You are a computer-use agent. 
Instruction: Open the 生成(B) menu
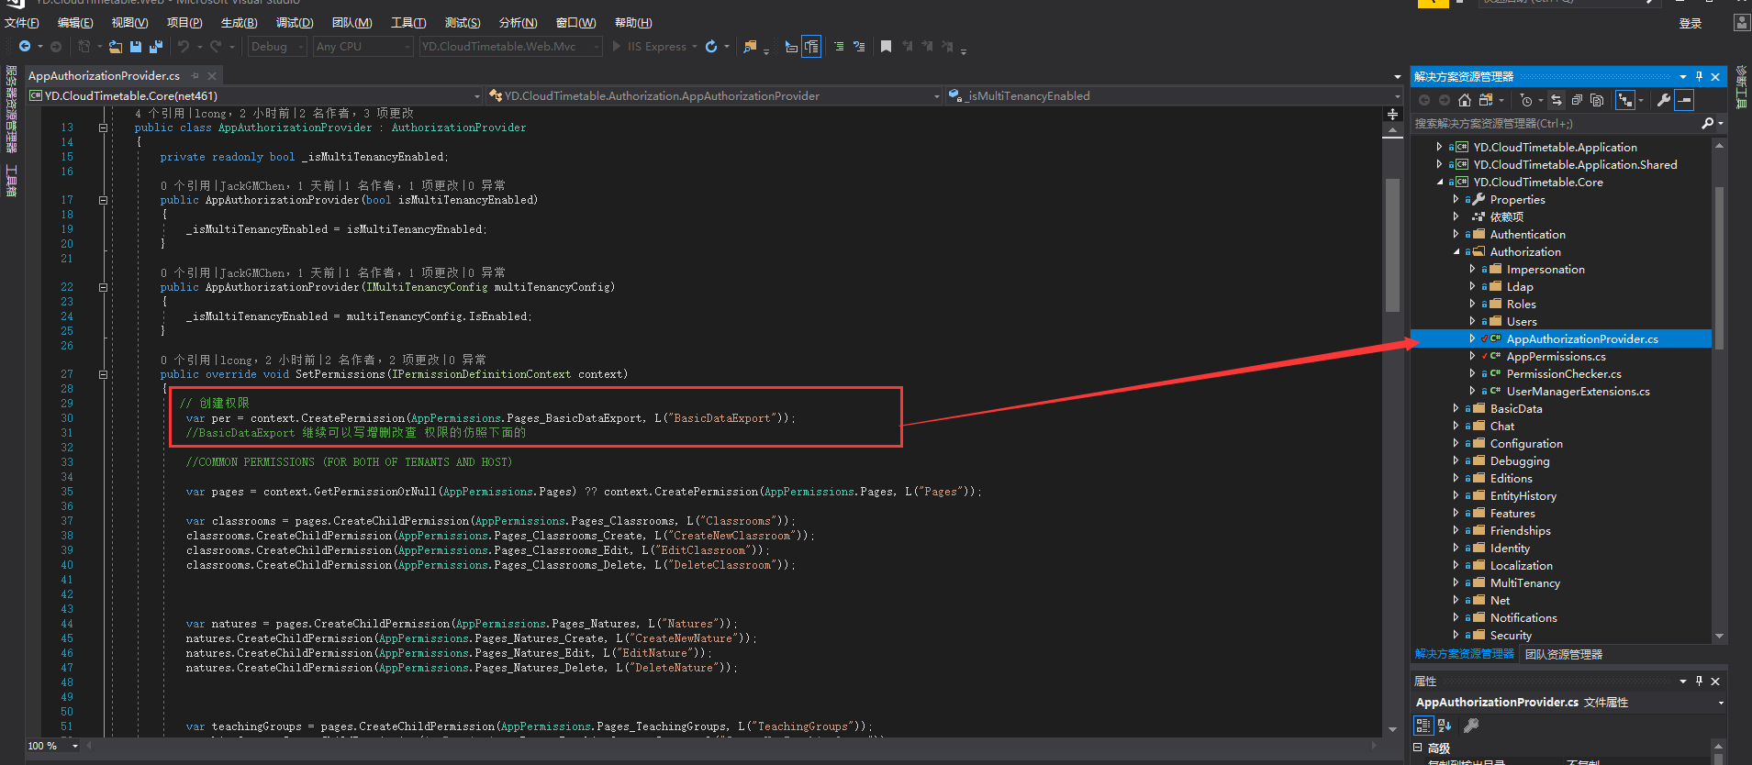[240, 23]
